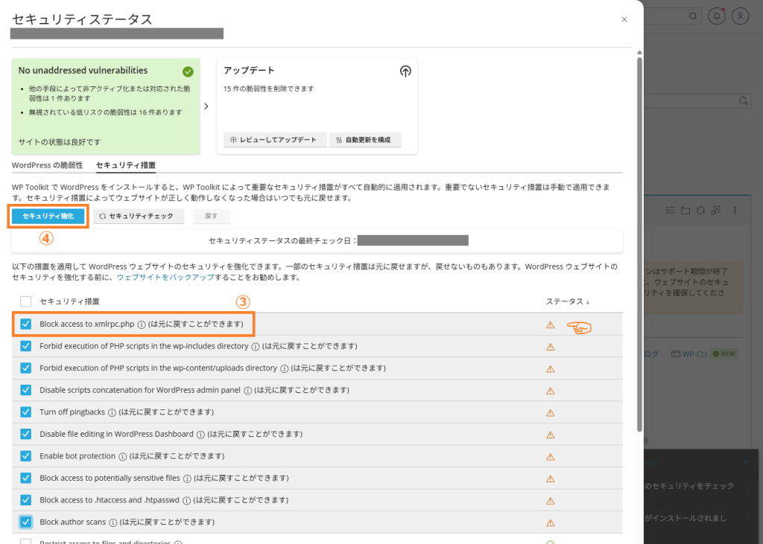Click the warning icon in the Turn off pingbacks row
763x544 pixels.
point(551,412)
